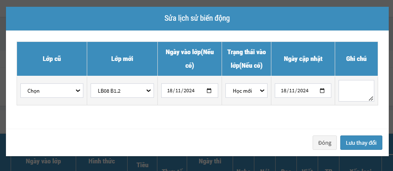This screenshot has height=171, width=393.
Task: Select the day segment in Ngày cập nhật field
Action: click(x=283, y=91)
